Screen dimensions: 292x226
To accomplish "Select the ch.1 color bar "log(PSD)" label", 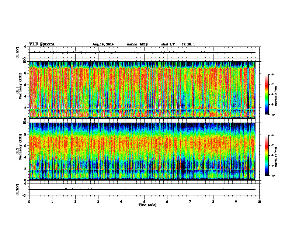I will click(x=276, y=96).
